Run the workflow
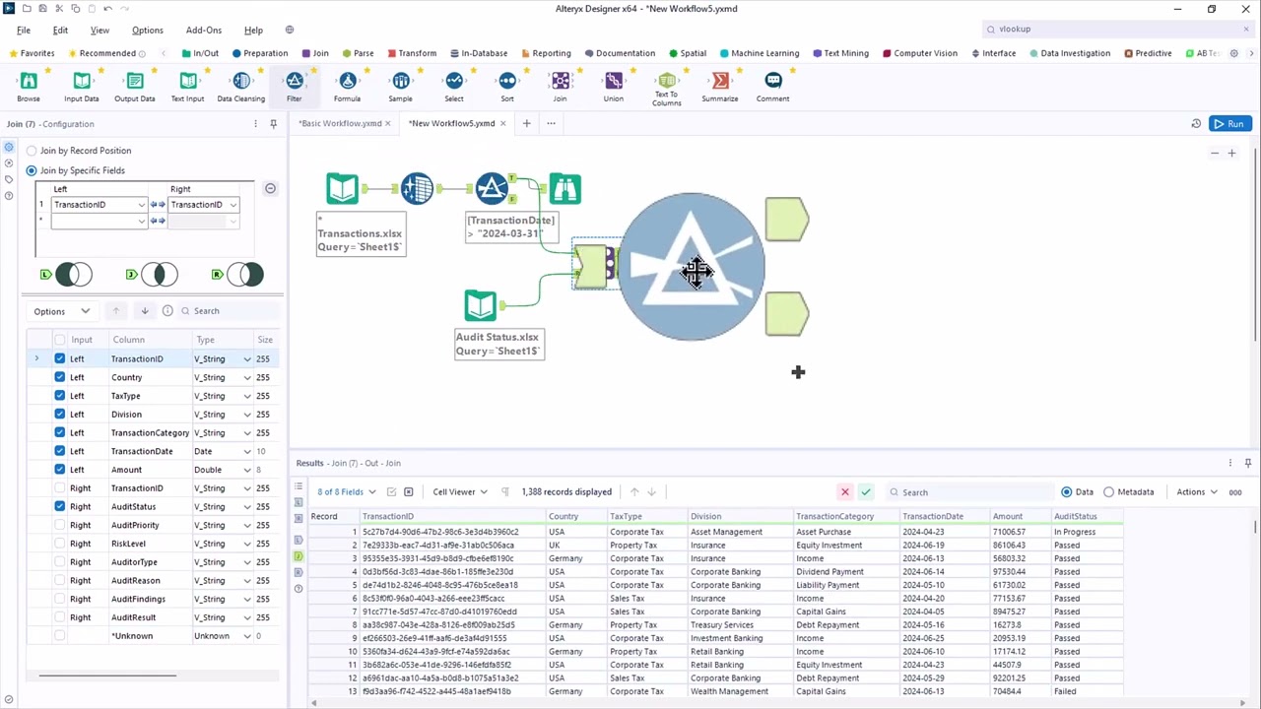This screenshot has width=1261, height=709. [x=1230, y=123]
